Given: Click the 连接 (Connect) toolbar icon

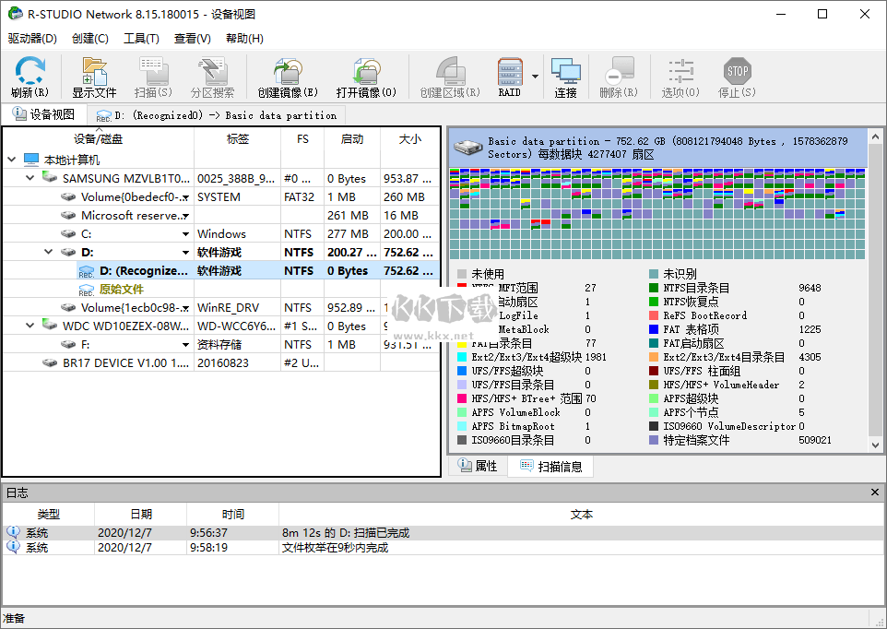Looking at the screenshot, I should [x=565, y=76].
